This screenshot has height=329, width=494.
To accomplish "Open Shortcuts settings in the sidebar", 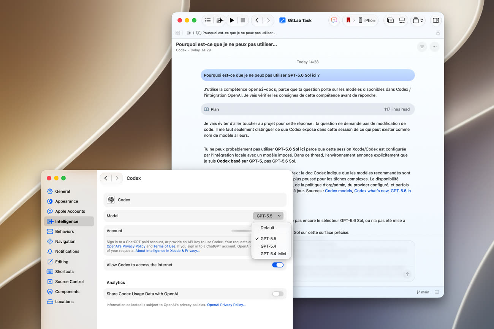I will 69,272.
